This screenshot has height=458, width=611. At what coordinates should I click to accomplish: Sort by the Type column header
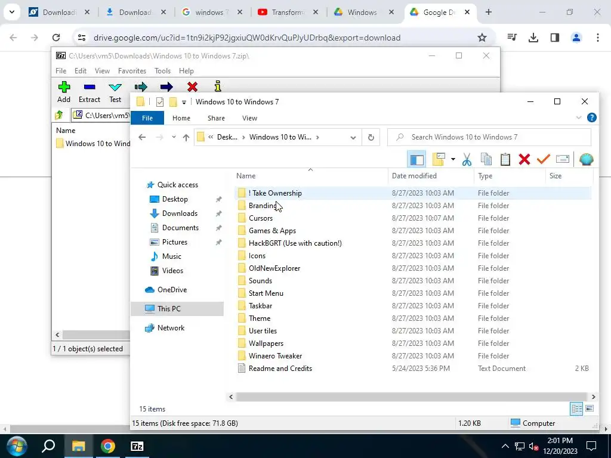point(510,176)
